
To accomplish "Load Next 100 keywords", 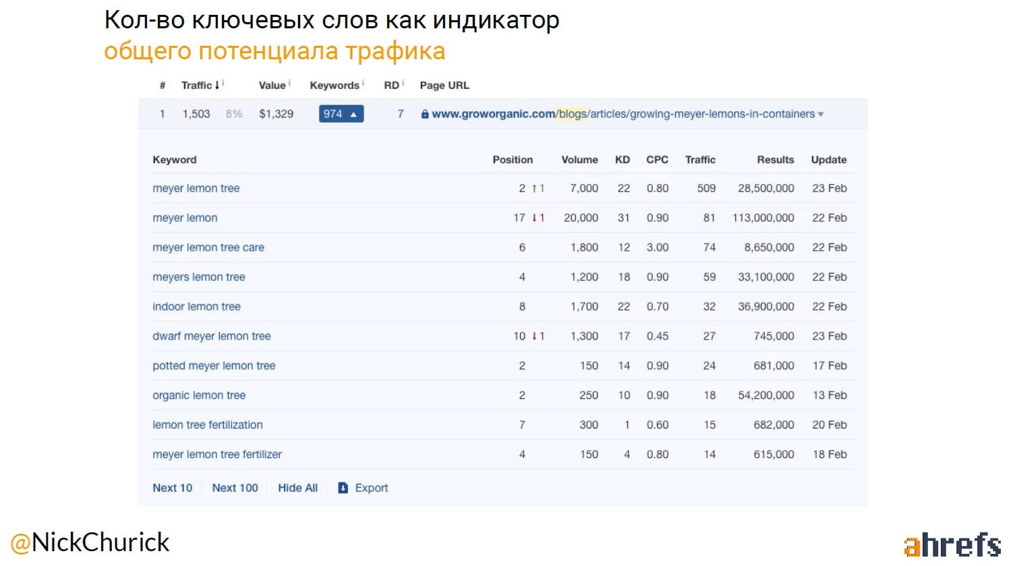I will [235, 488].
